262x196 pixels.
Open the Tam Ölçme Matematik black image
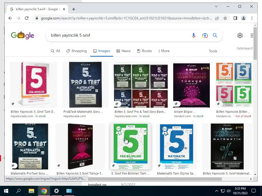coord(227,146)
